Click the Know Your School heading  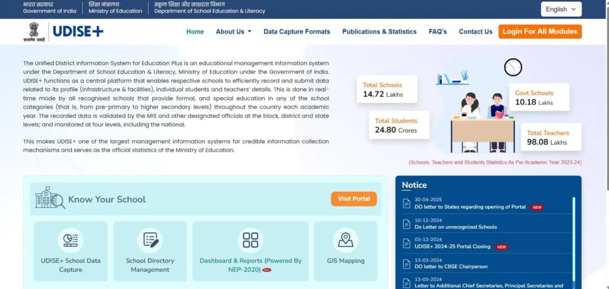click(107, 199)
